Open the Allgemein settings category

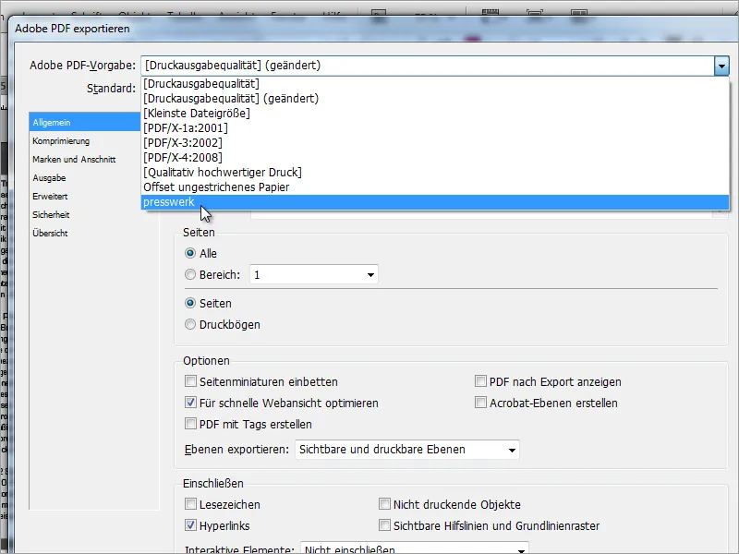click(85, 123)
